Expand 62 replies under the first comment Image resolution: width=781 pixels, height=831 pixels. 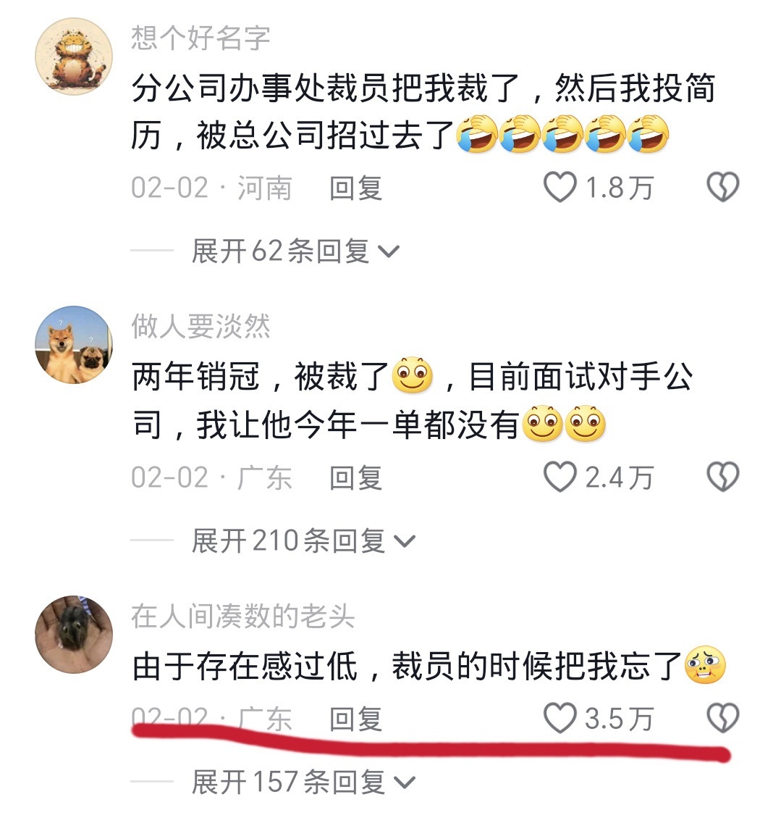click(x=295, y=251)
